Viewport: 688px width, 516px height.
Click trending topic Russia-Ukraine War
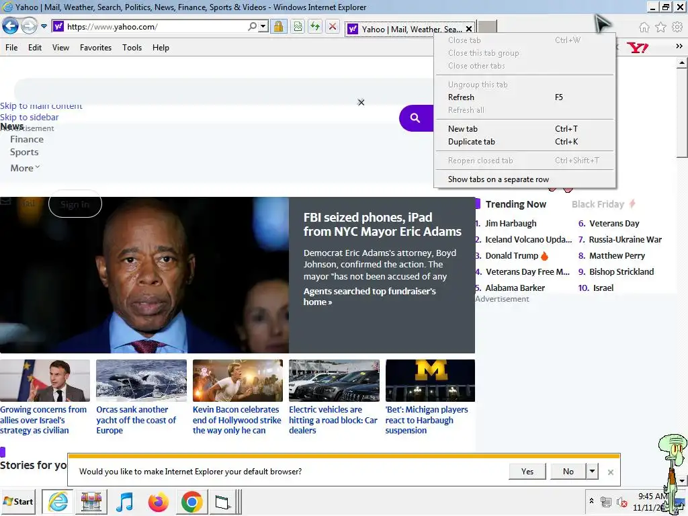click(626, 240)
